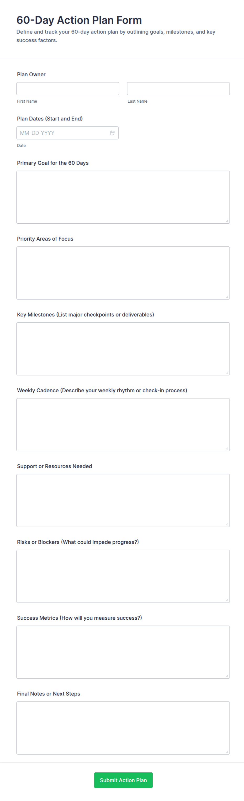This screenshot has width=244, height=801.
Task: Click the First Name input field
Action: (68, 89)
